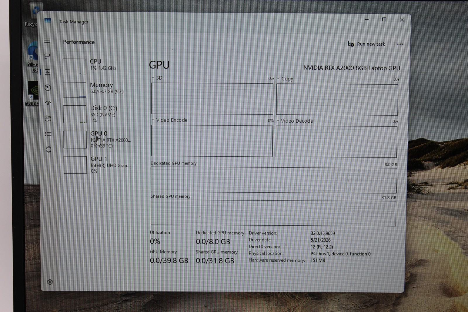Click driver version value 32.0.15.9659
Screen dimensions: 468x312
323,233
